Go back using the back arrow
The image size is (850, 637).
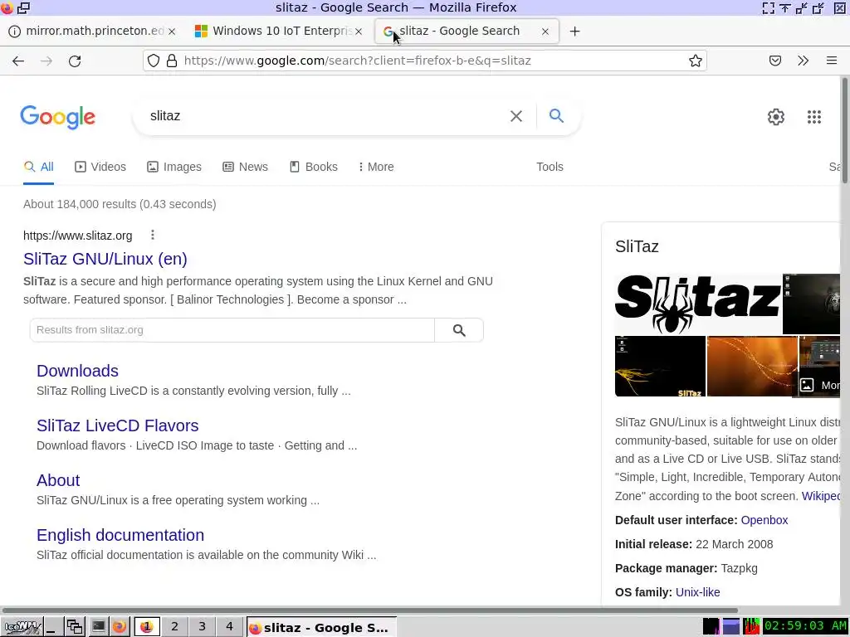pyautogui.click(x=18, y=61)
